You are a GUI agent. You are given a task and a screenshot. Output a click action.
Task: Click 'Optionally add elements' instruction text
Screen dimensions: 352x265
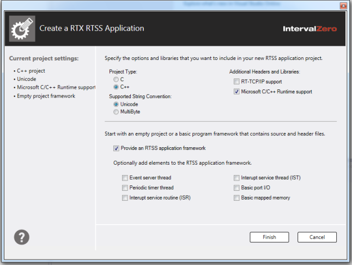pos(183,163)
